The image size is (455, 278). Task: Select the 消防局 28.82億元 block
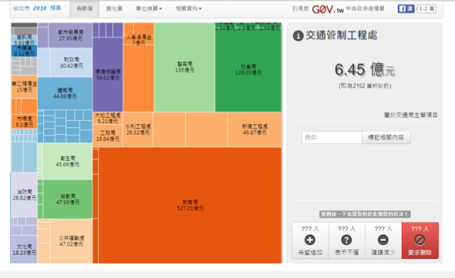[x=24, y=195]
